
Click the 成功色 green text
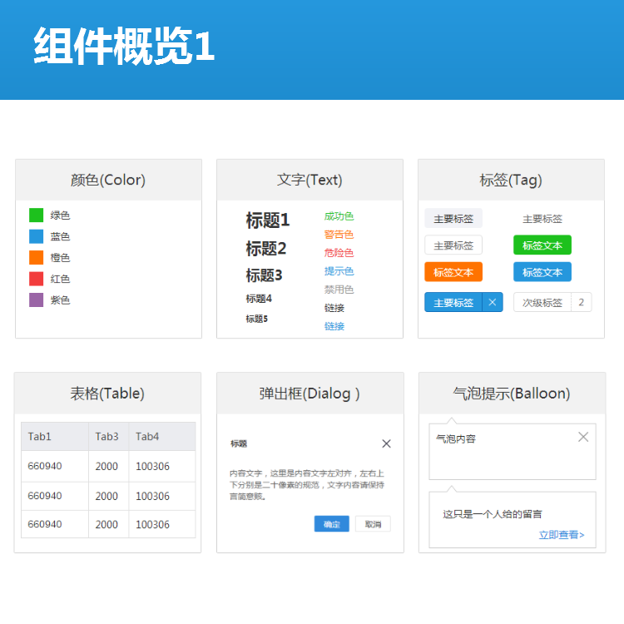tap(339, 216)
